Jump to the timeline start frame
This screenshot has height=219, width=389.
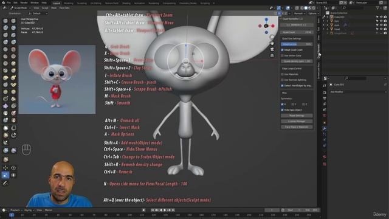click(153, 210)
